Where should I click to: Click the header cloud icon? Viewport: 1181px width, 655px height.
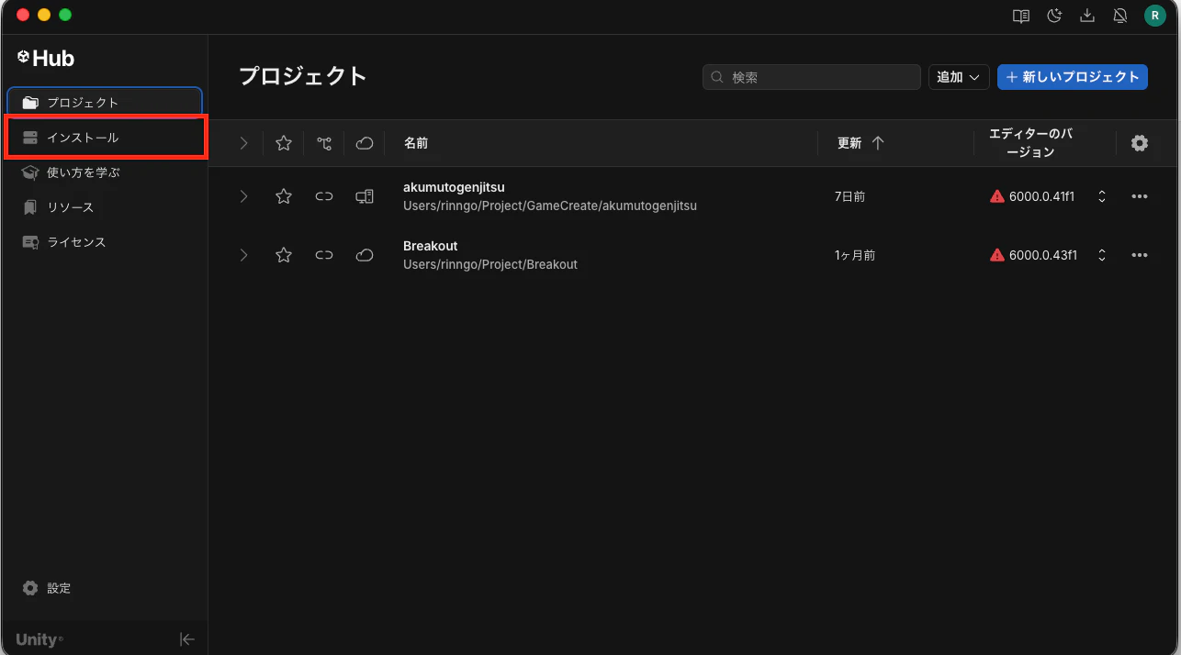tap(365, 143)
